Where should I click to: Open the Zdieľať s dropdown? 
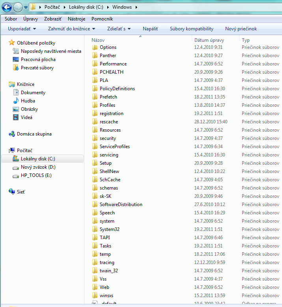119,29
